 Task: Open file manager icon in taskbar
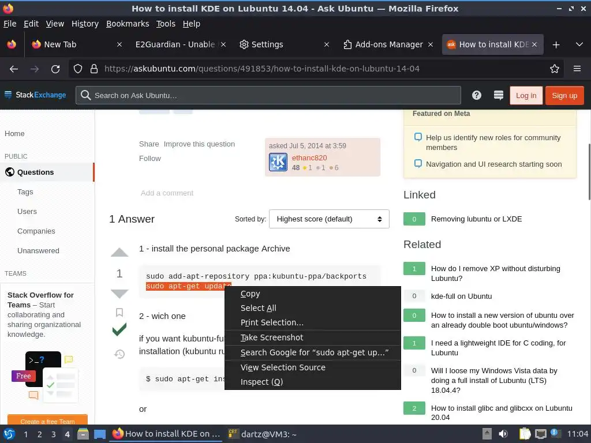[83, 434]
